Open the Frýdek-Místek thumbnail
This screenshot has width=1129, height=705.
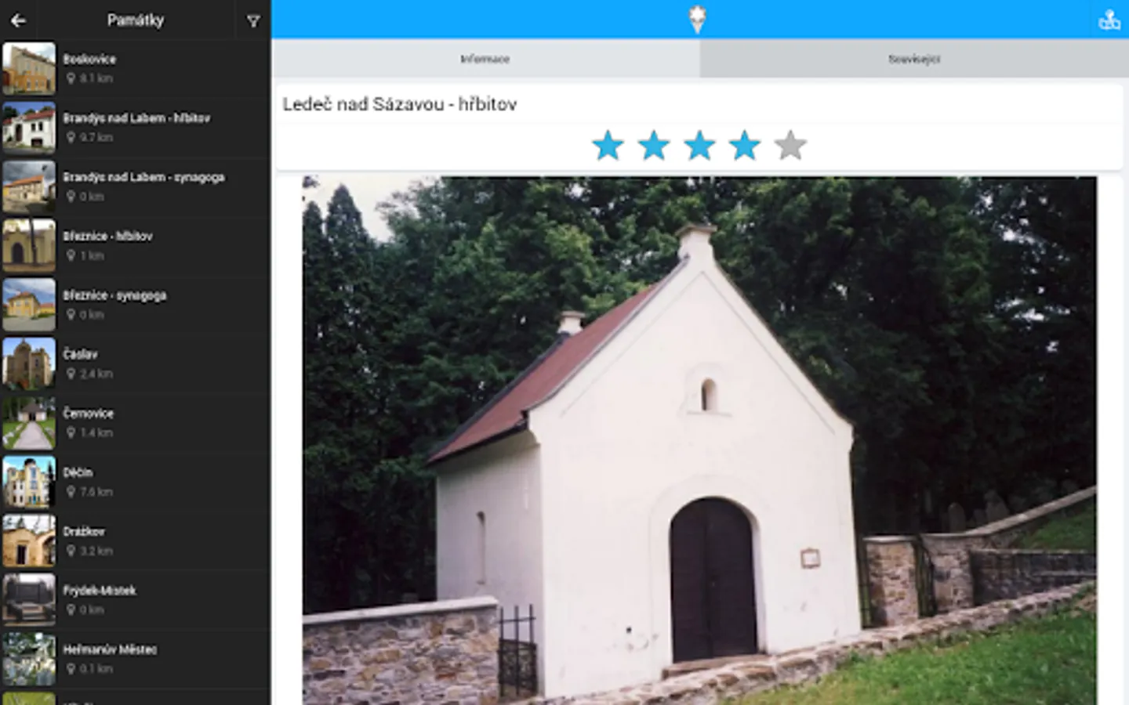tap(29, 600)
